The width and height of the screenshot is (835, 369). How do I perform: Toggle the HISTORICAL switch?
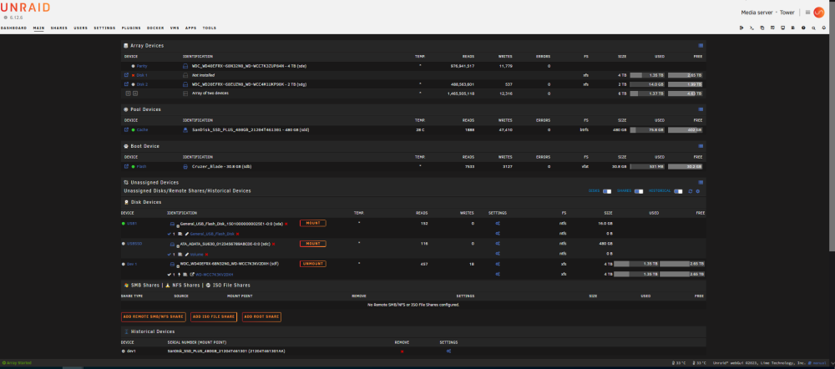[x=678, y=191]
